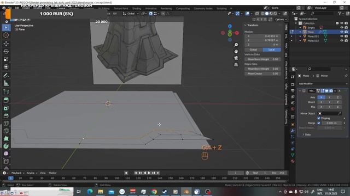Select the Knife tool
This screenshot has width=350, height=196.
tap(6, 131)
